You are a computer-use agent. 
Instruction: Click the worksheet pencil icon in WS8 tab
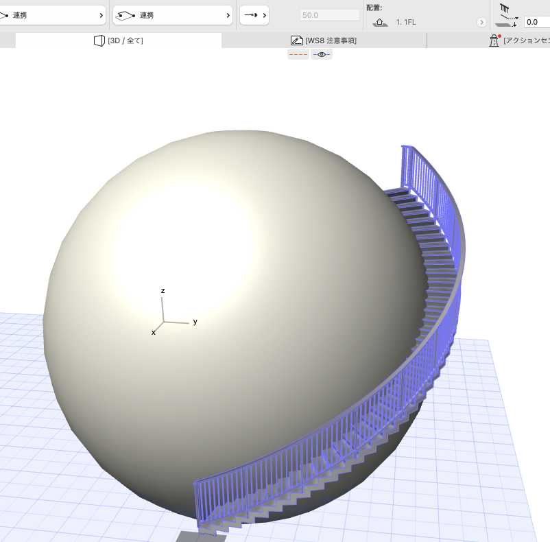pos(297,40)
